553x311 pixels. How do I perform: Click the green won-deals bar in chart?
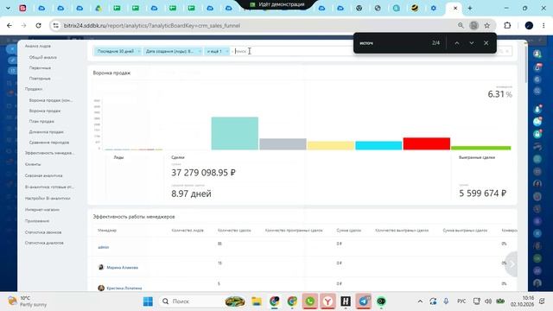click(480, 148)
